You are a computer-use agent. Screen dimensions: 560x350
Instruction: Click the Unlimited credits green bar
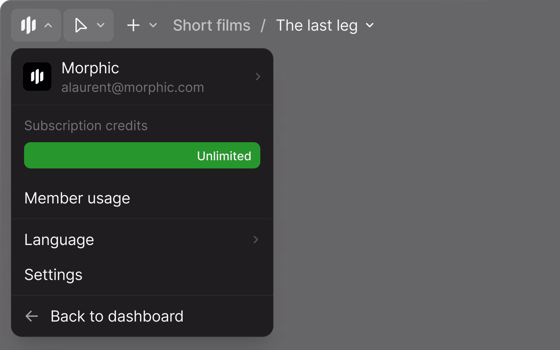(142, 155)
